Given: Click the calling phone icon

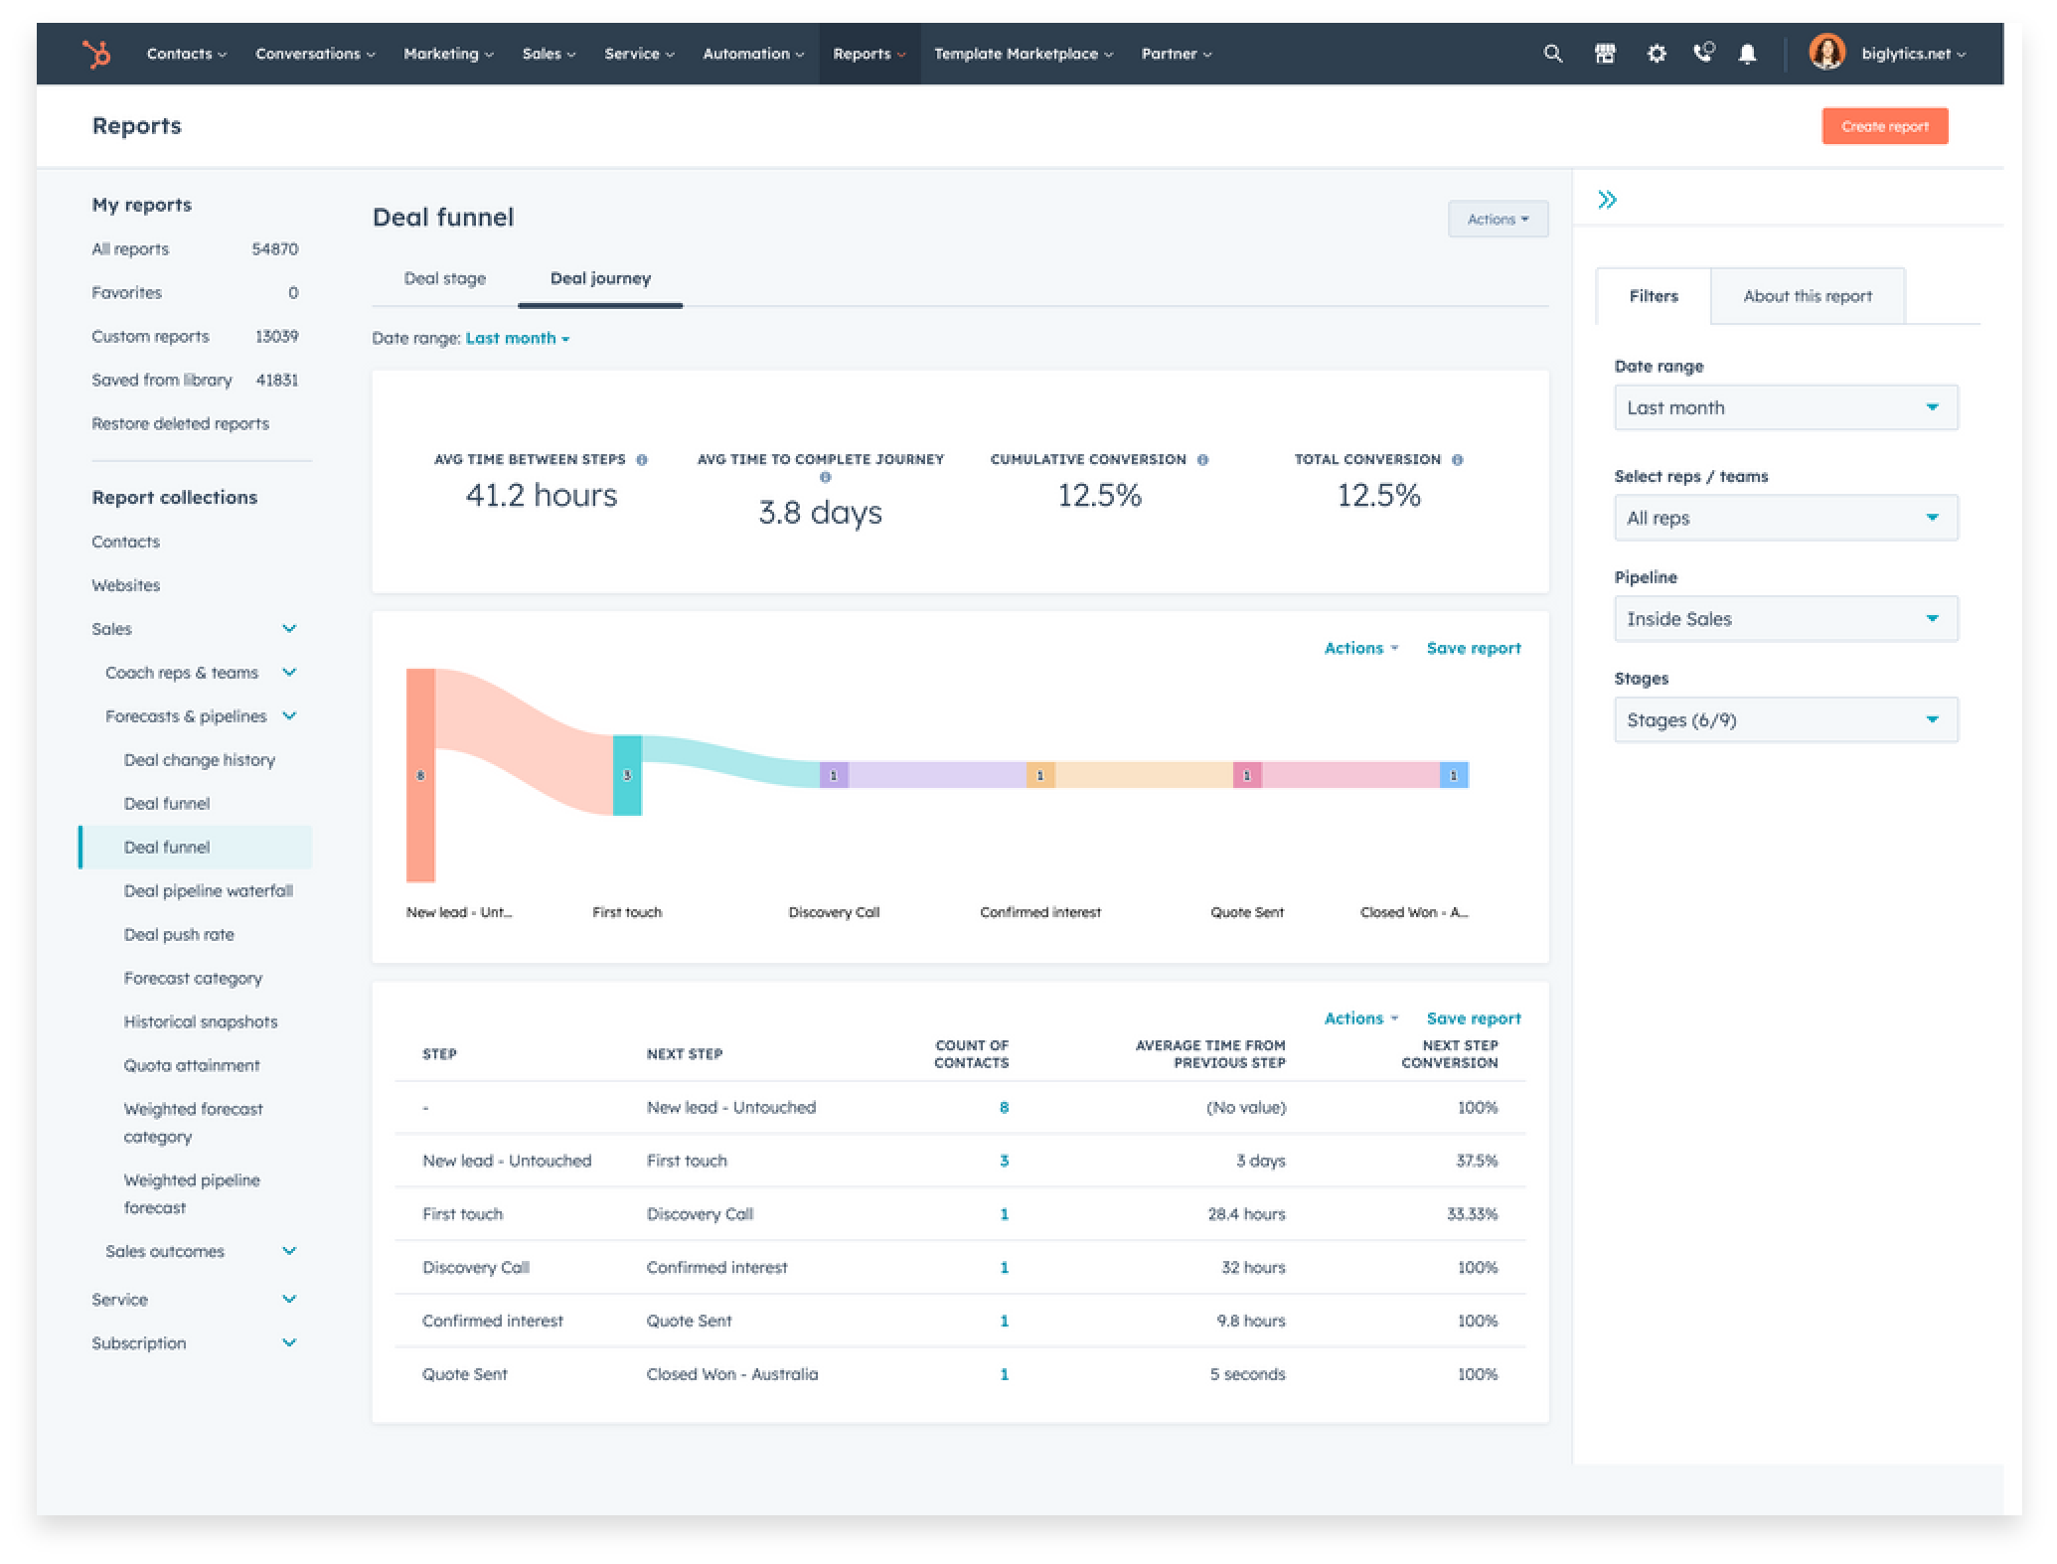Looking at the screenshot, I should pyautogui.click(x=1703, y=53).
